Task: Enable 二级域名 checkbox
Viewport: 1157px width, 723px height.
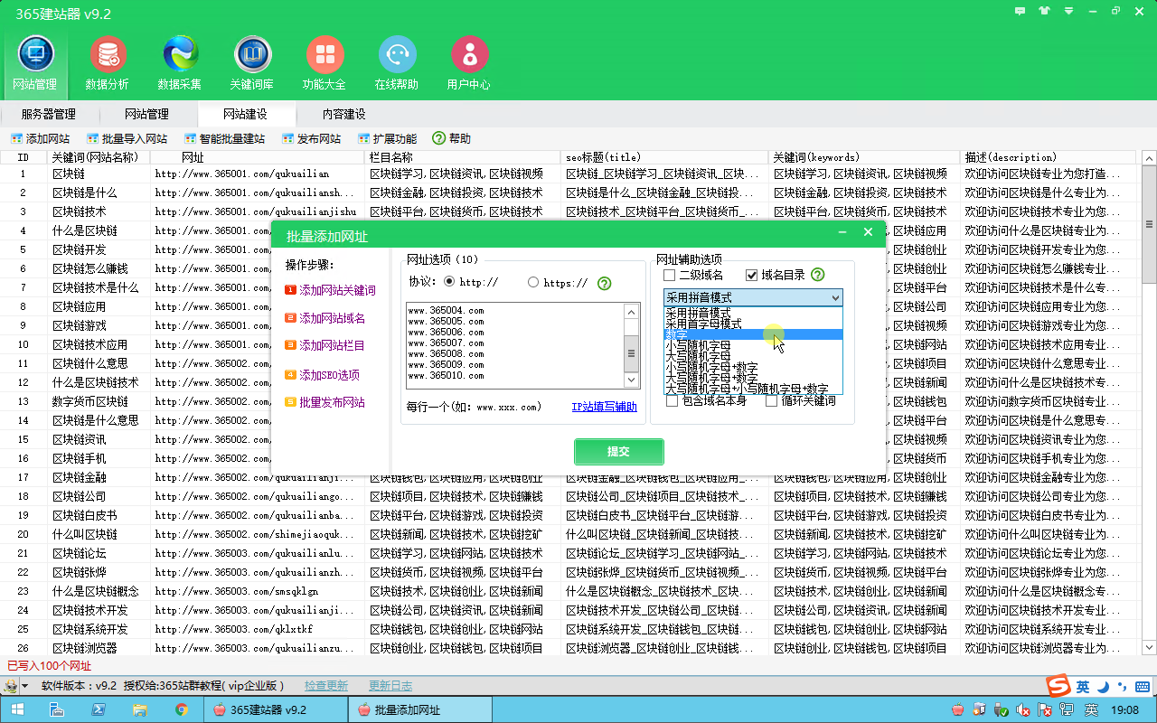Action: tap(670, 275)
